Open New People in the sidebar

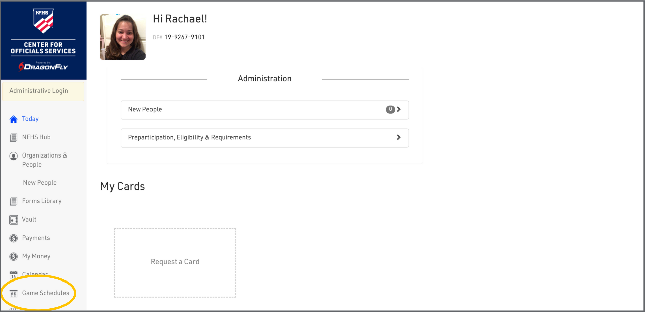tap(40, 183)
